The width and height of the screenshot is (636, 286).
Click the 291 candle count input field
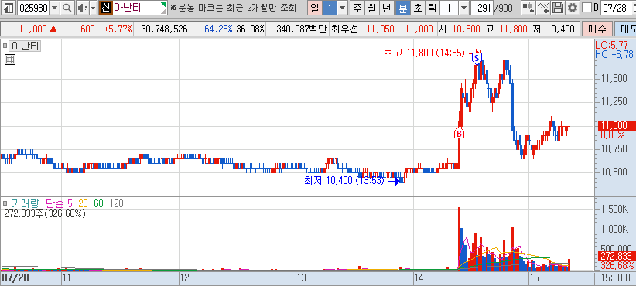point(482,8)
